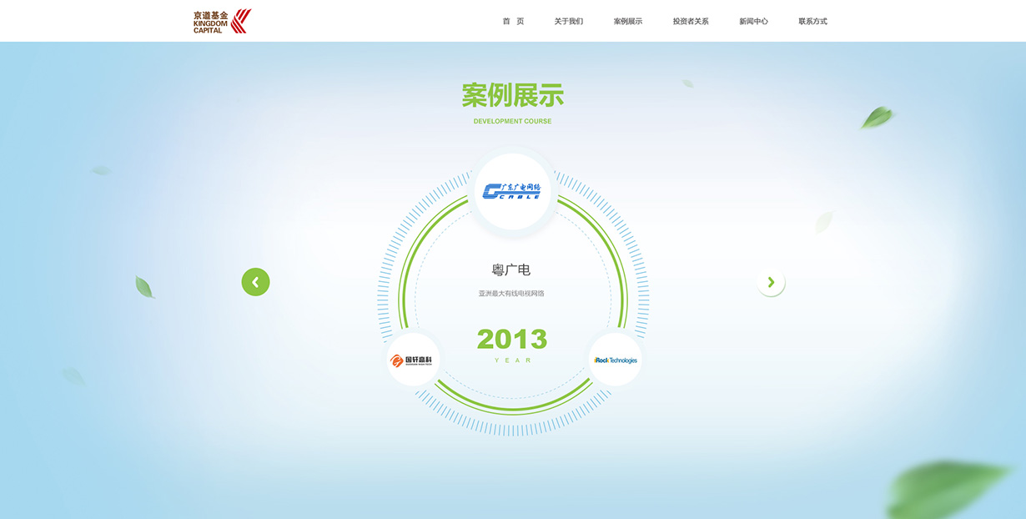
Task: Select the Guangdong Cable logo circle
Action: click(512, 191)
